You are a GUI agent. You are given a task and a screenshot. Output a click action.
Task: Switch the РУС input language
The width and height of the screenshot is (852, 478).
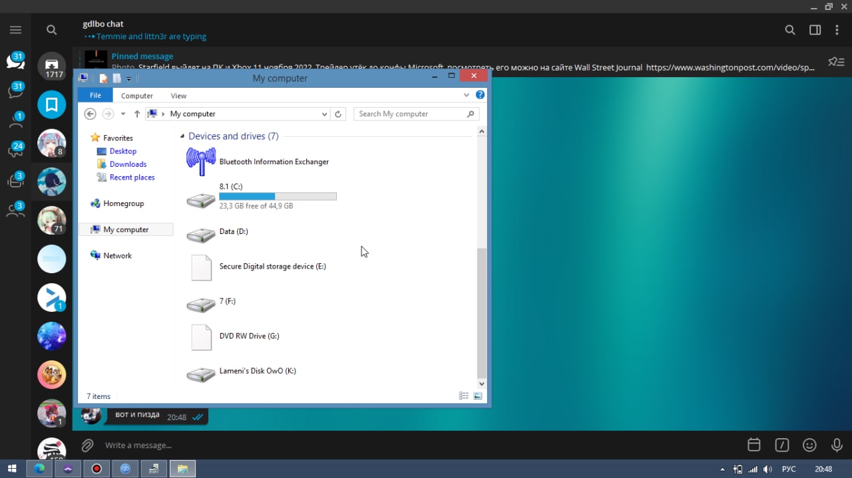(789, 469)
